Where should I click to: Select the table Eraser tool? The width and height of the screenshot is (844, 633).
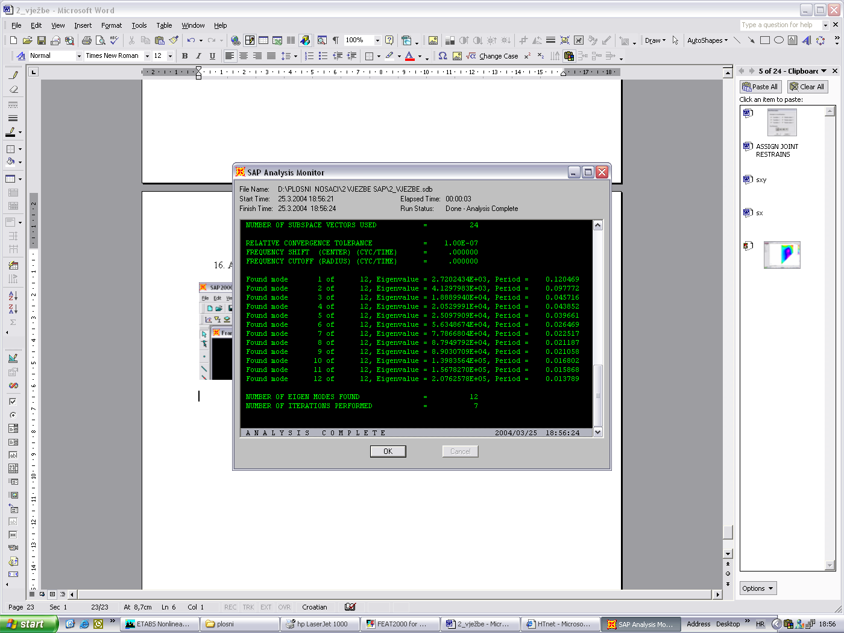14,89
